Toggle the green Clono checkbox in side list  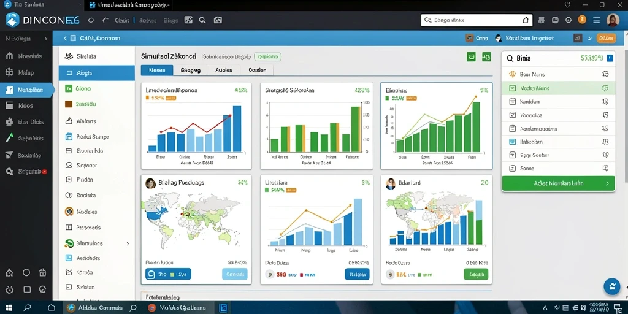tap(69, 88)
